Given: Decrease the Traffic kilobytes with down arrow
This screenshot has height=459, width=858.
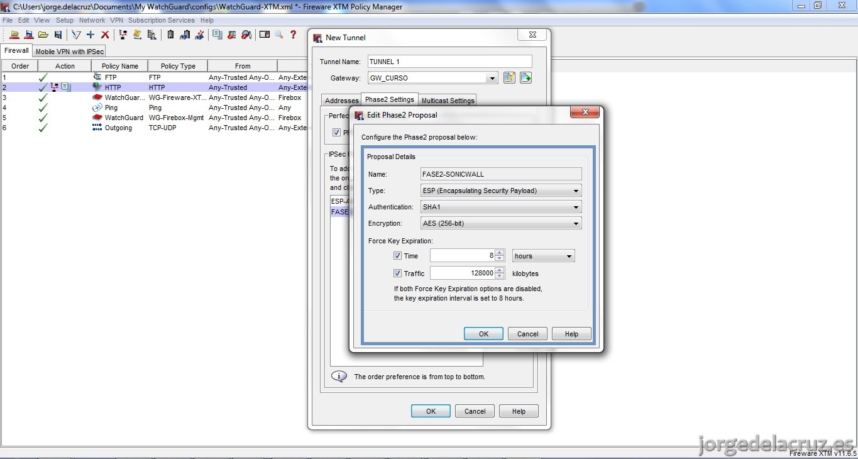Looking at the screenshot, I should 500,276.
